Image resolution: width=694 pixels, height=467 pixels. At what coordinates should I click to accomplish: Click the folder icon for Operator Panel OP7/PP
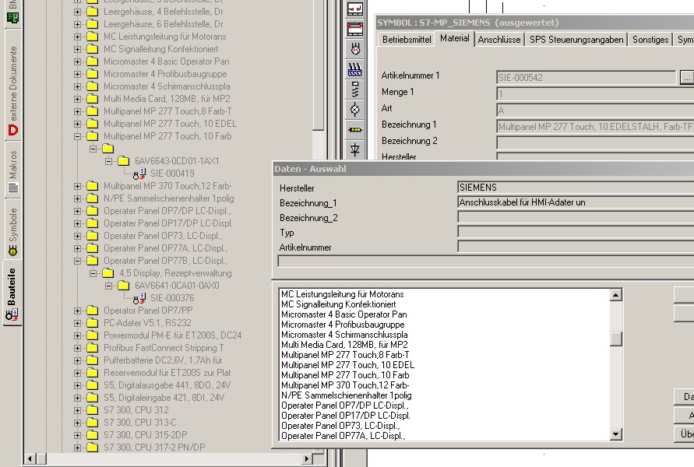coord(92,311)
